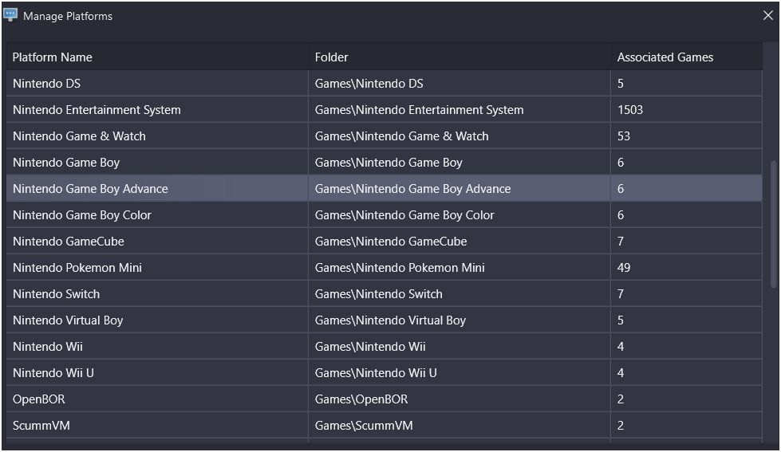Select the OpenBOR platform row

(384, 399)
